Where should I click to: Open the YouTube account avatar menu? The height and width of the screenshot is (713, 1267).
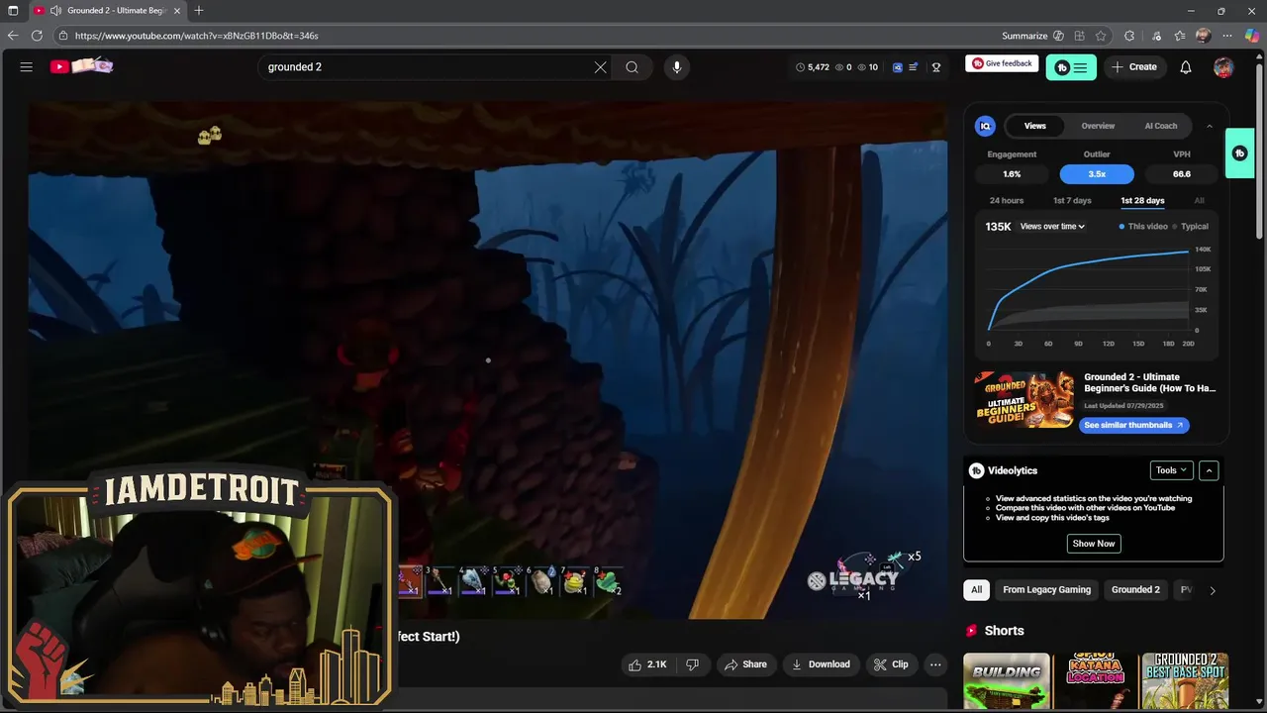[1223, 67]
